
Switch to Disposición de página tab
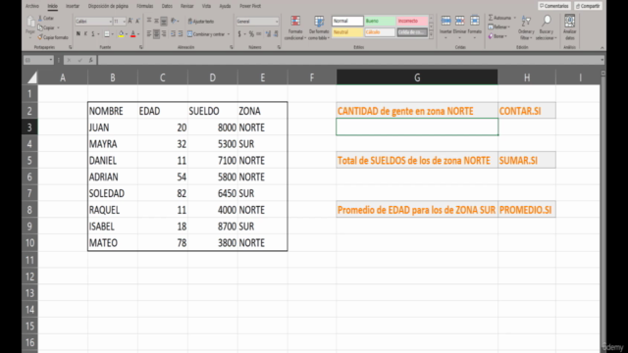pos(108,6)
